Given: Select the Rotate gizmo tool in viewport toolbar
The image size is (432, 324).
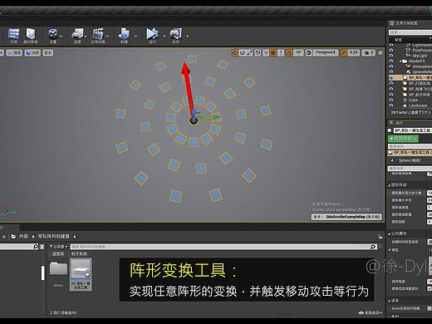Looking at the screenshot, I should (x=243, y=52).
